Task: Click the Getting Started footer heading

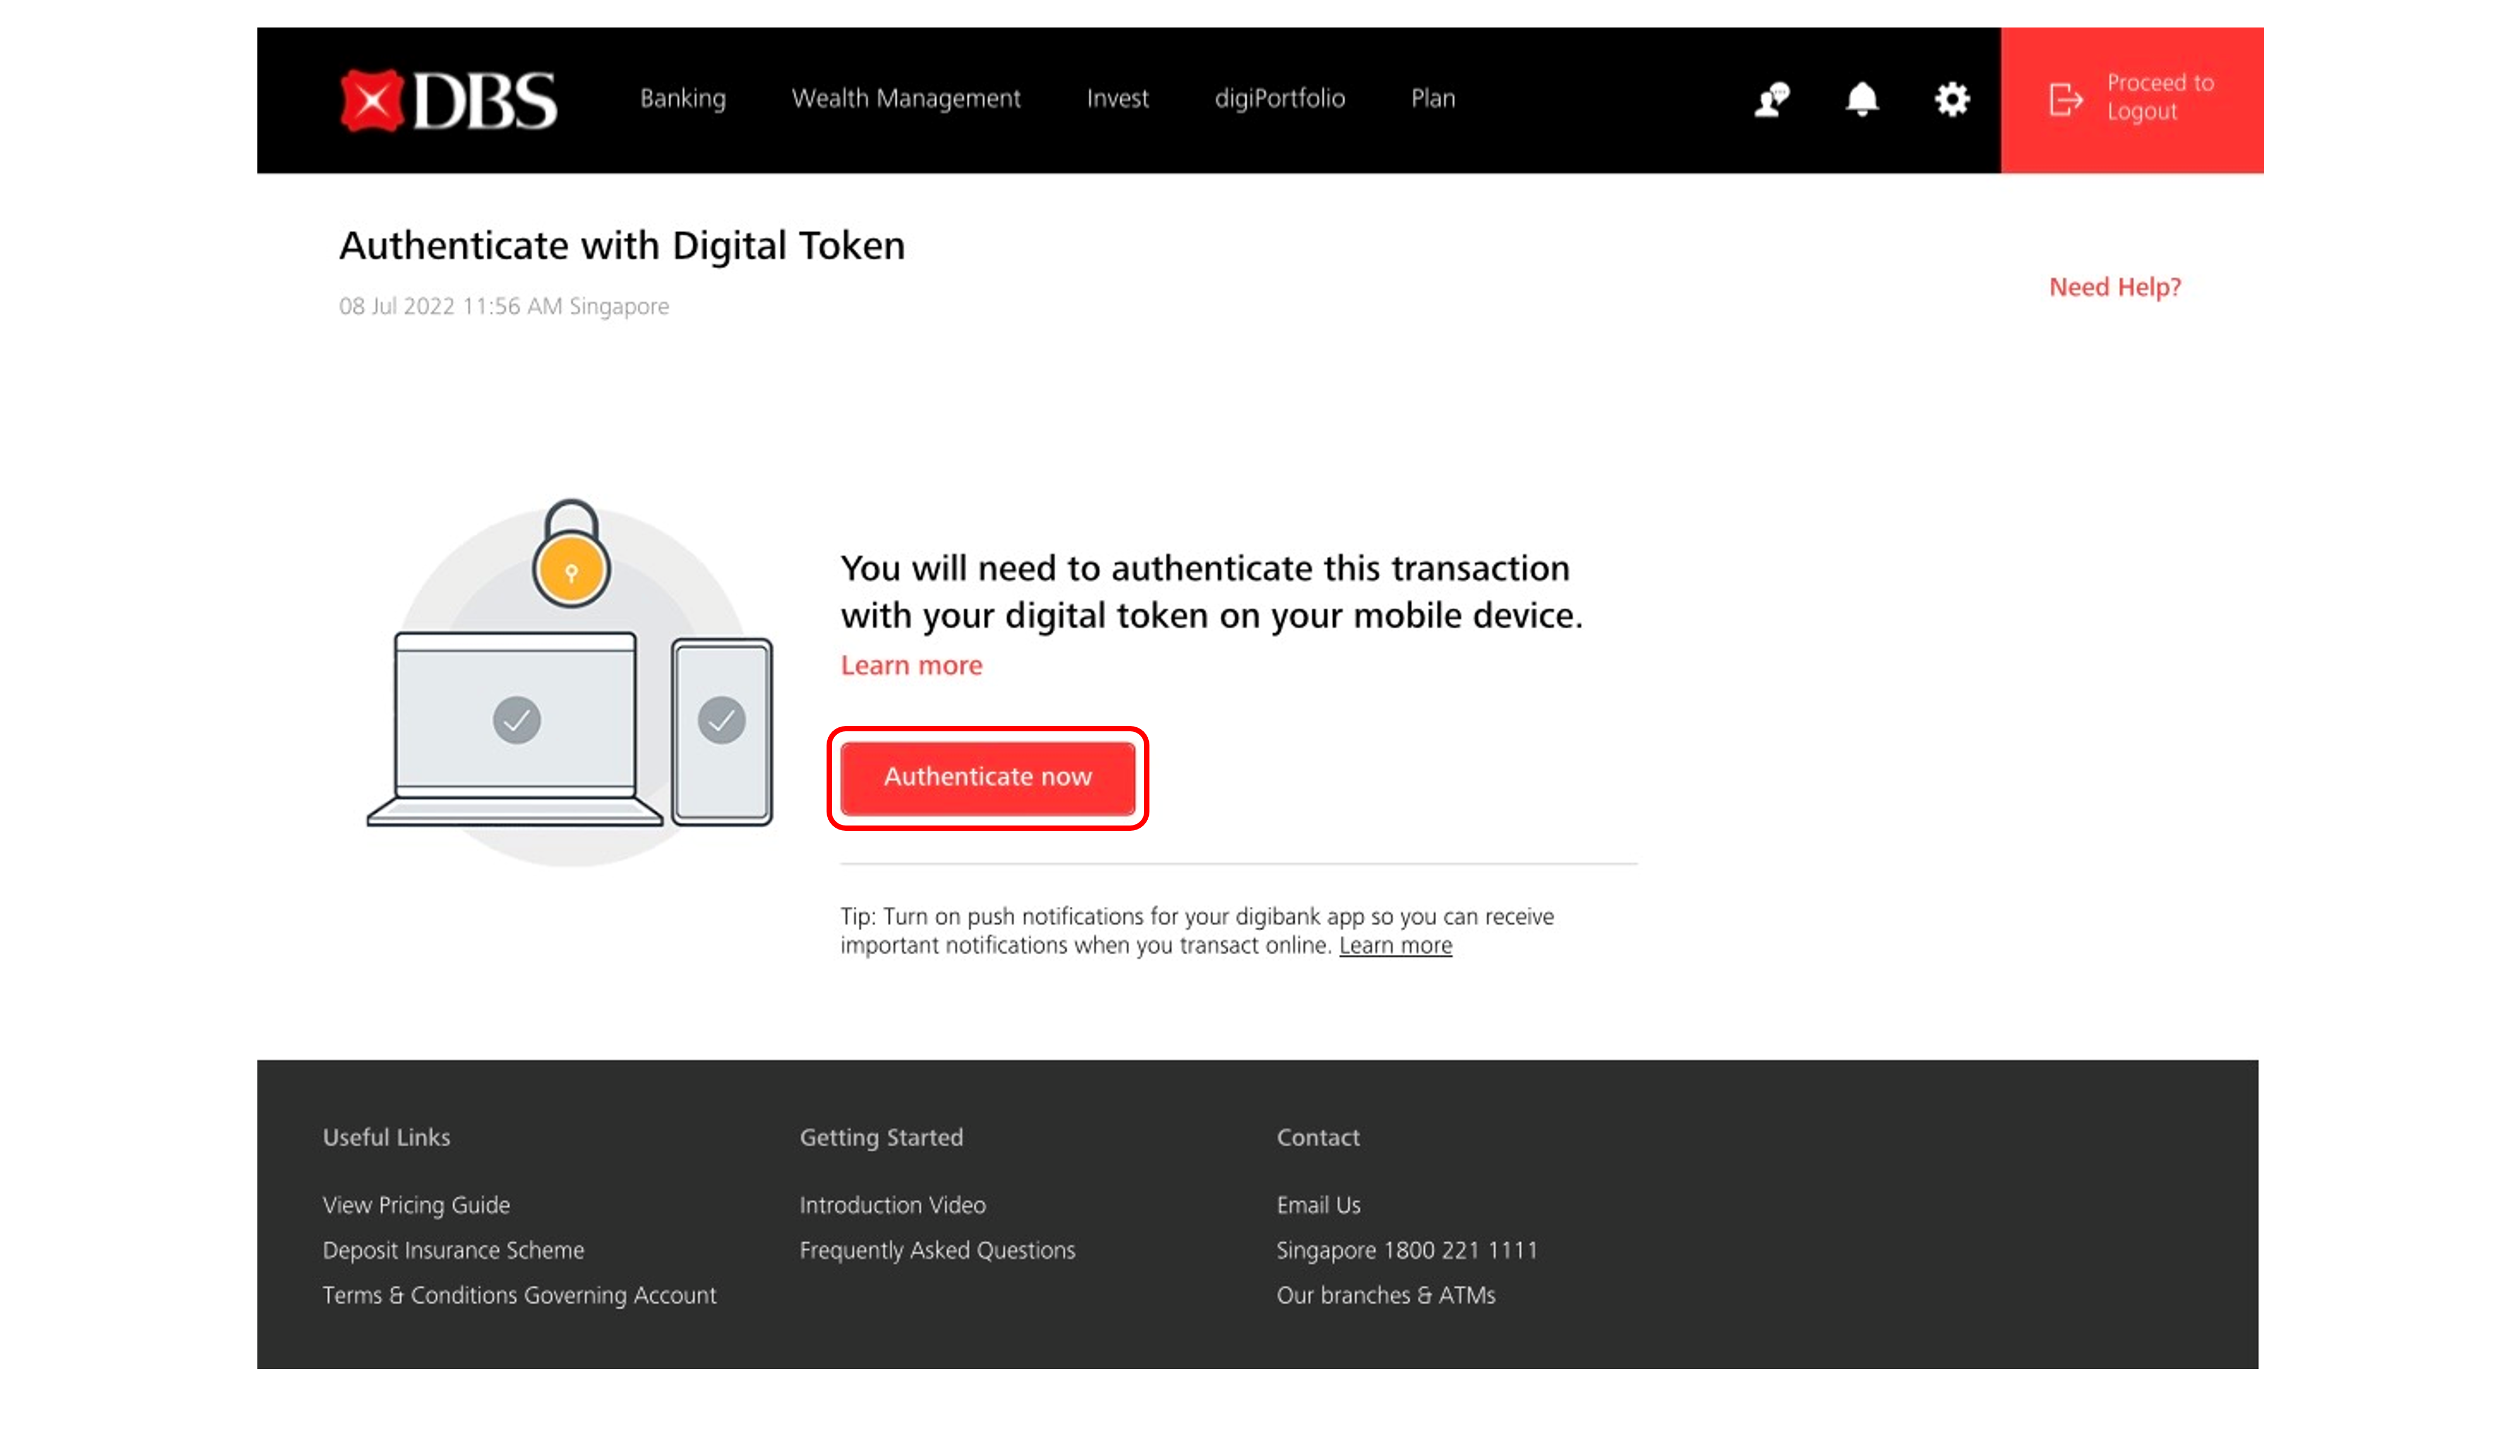Action: click(x=881, y=1138)
